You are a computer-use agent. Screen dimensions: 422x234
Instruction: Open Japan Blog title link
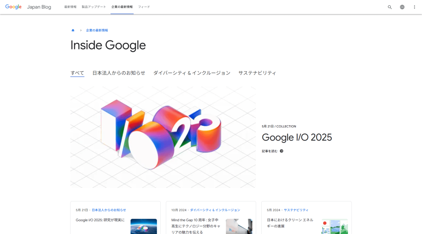(x=39, y=7)
